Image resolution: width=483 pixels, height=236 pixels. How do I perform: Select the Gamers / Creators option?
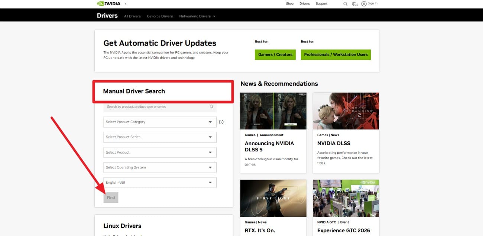[x=275, y=54]
